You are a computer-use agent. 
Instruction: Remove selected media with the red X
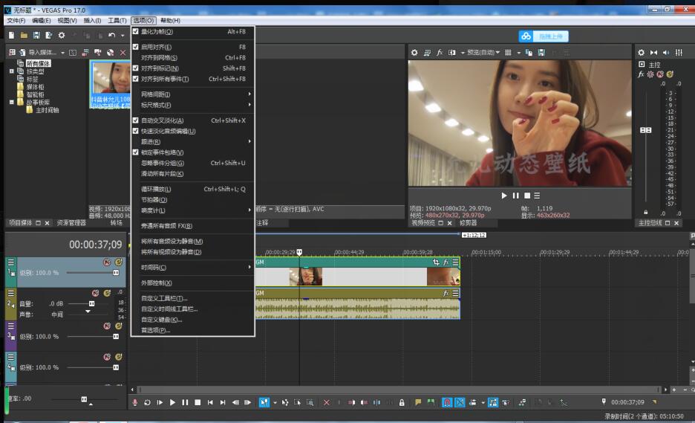123,52
